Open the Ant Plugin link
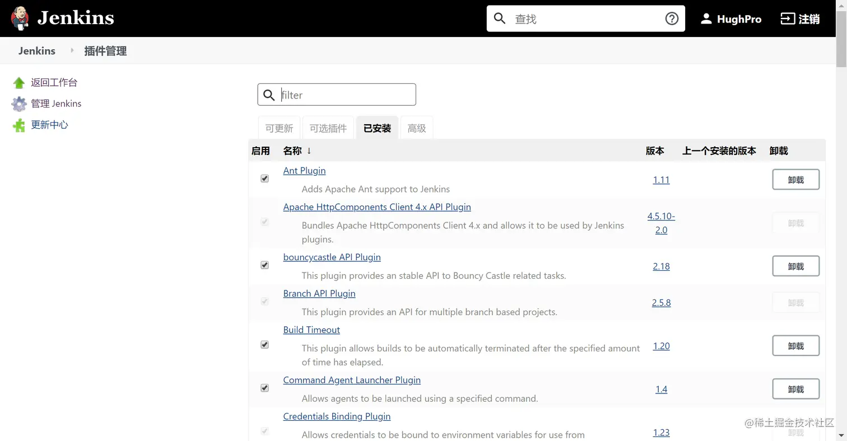The width and height of the screenshot is (847, 441). pos(304,171)
